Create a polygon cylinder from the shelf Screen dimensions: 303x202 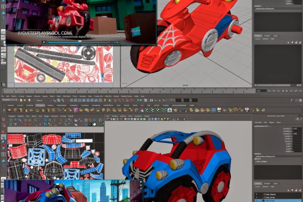(x=21, y=110)
